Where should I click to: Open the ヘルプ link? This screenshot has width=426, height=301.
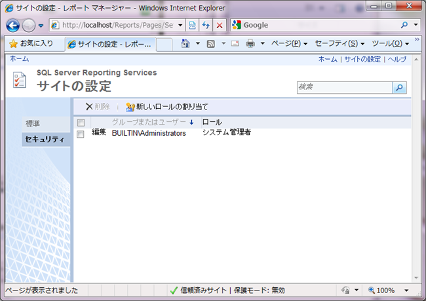coord(397,59)
